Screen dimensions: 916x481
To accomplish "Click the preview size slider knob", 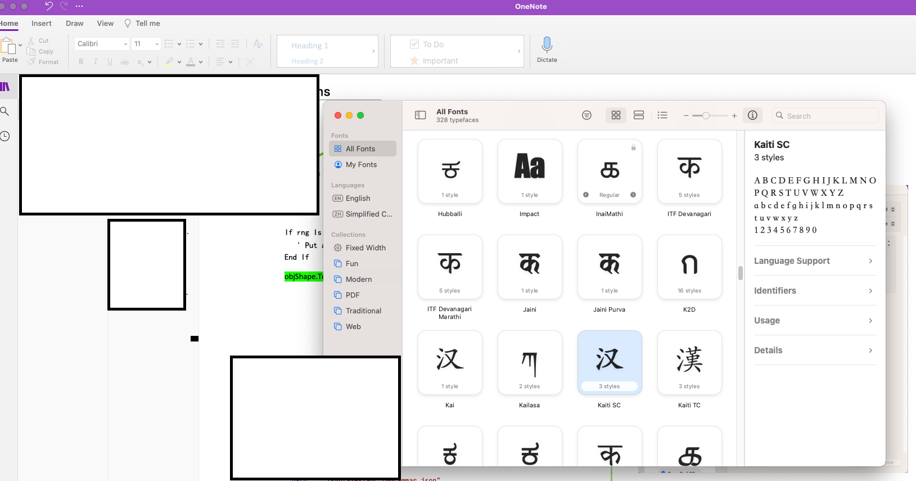I will click(x=706, y=116).
